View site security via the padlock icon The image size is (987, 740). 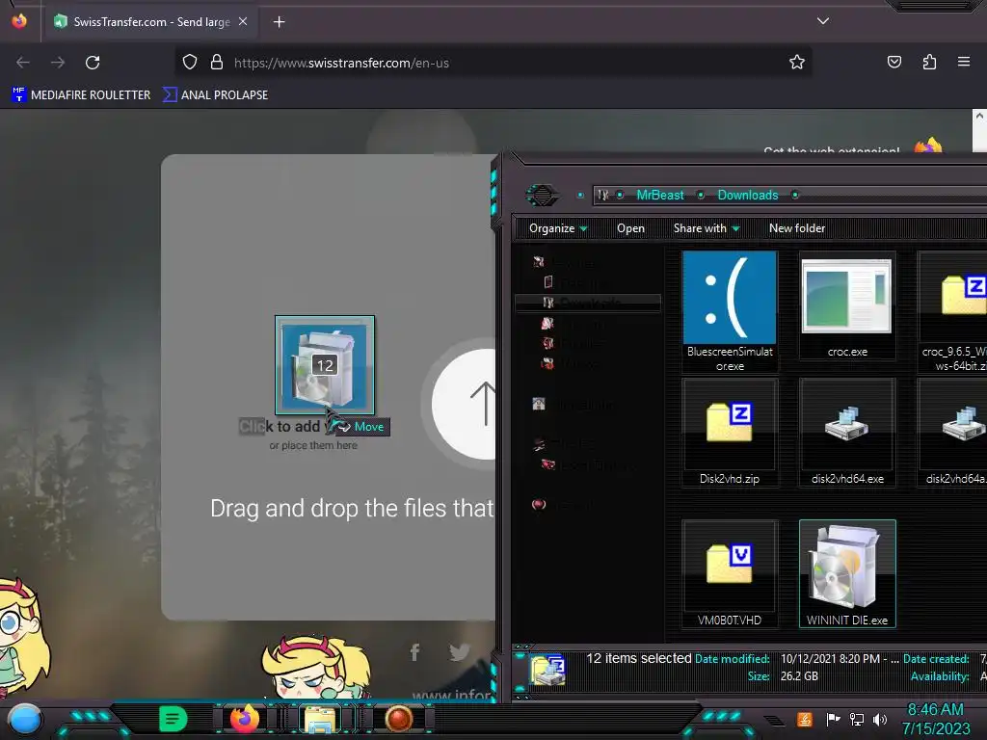click(217, 62)
